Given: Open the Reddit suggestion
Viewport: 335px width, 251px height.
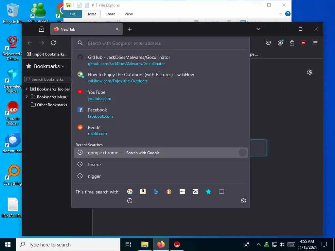Looking at the screenshot, I should (x=161, y=130).
